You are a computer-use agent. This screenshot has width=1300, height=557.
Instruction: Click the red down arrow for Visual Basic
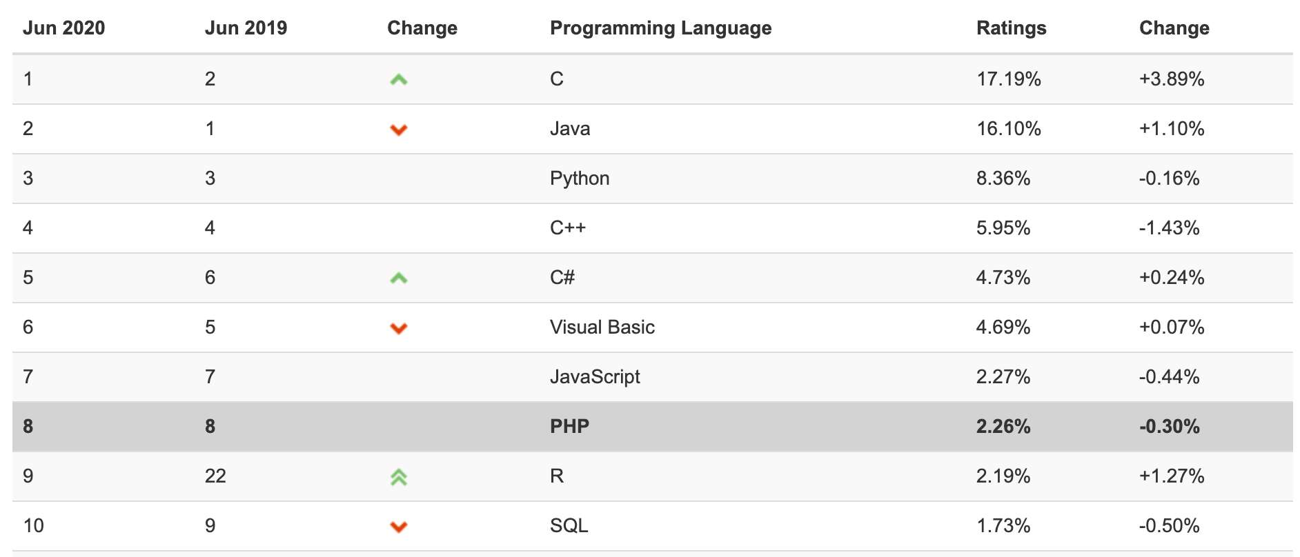(398, 328)
